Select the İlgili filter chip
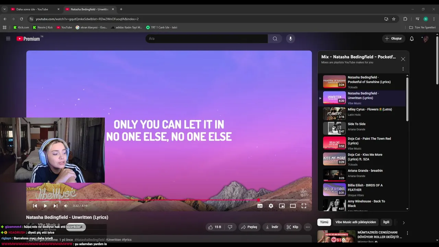The width and height of the screenshot is (439, 247). [x=386, y=222]
